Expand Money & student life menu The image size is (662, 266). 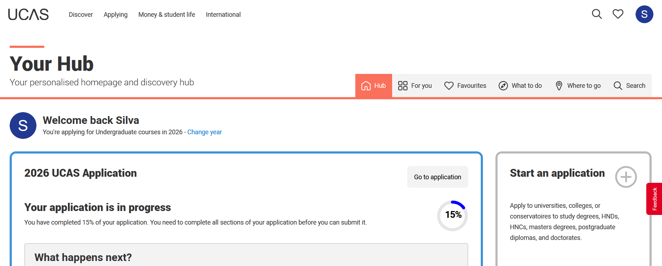(x=167, y=15)
